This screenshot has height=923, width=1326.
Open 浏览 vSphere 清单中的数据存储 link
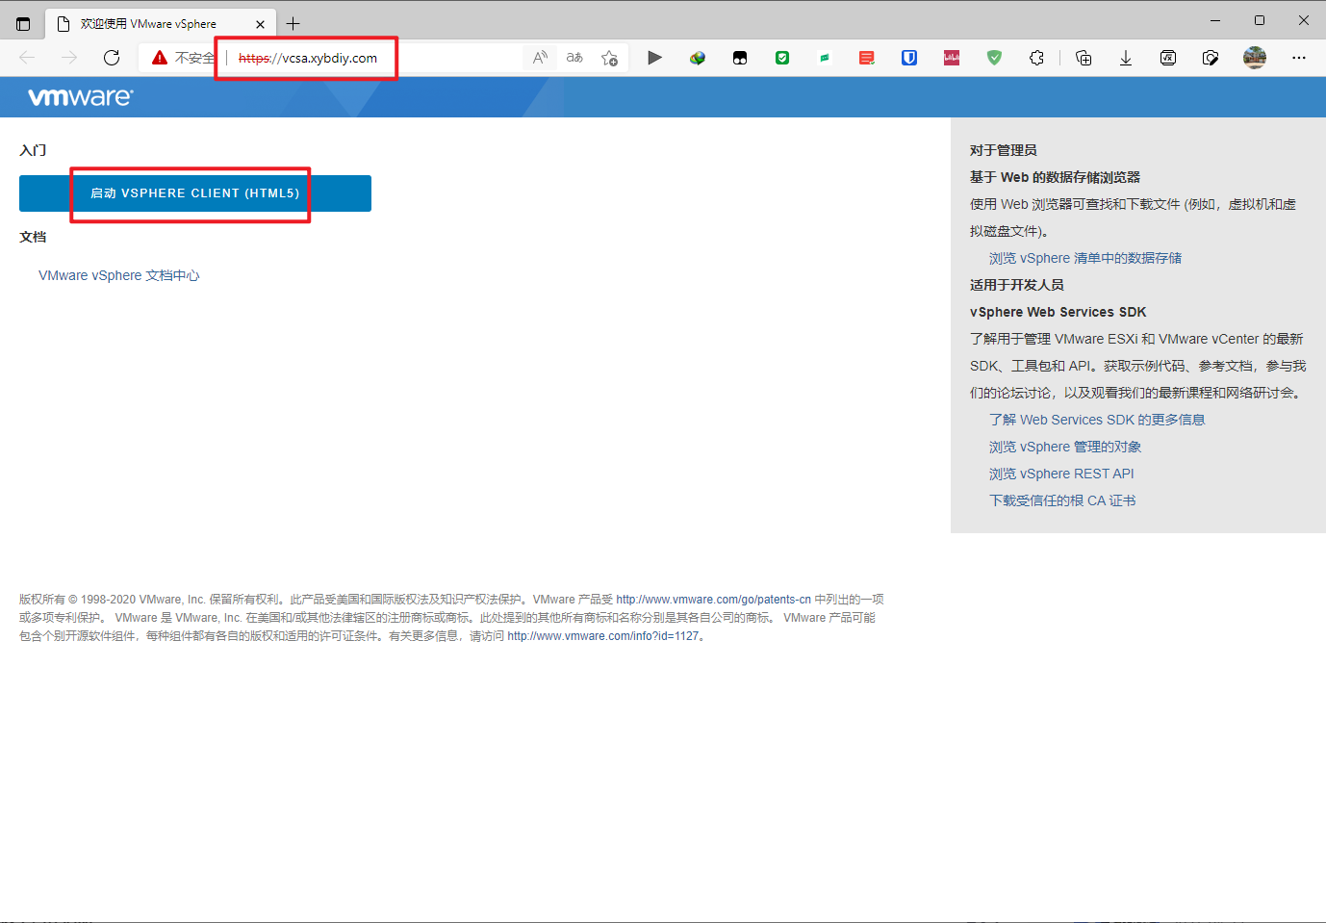point(1085,258)
